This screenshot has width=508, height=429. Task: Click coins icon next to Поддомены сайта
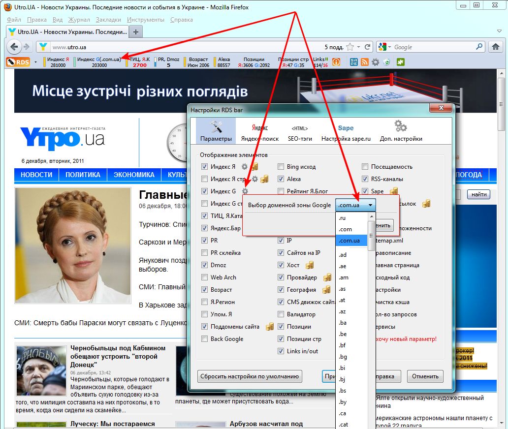pyautogui.click(x=270, y=327)
